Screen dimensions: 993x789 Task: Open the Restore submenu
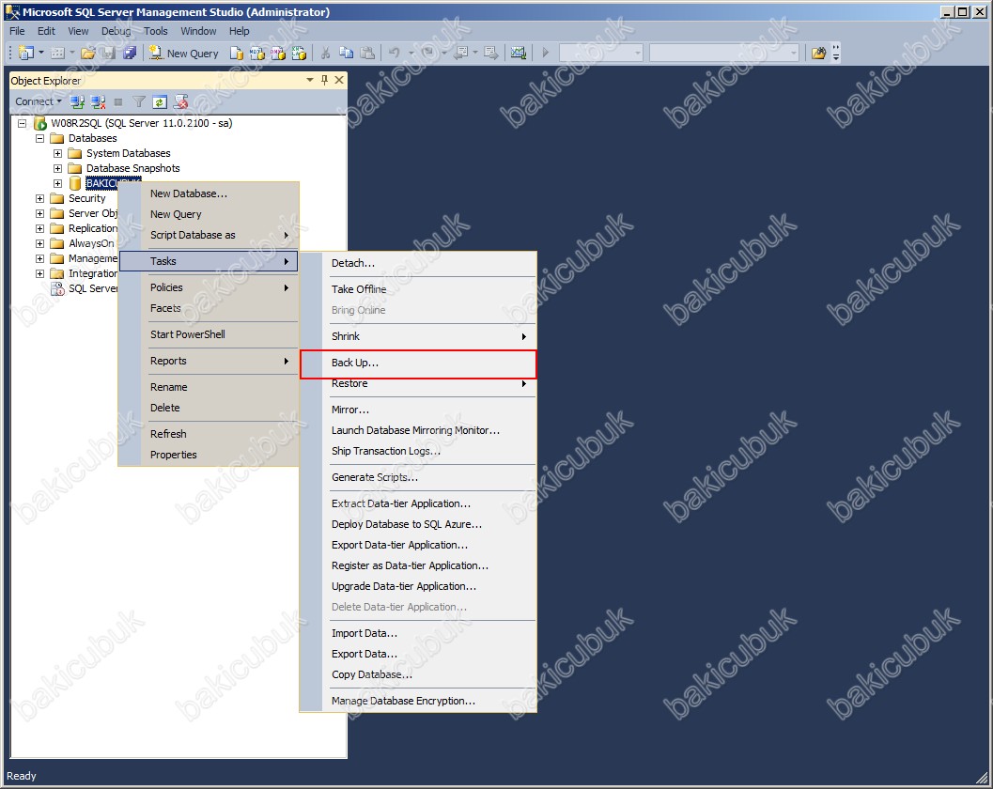(x=418, y=384)
